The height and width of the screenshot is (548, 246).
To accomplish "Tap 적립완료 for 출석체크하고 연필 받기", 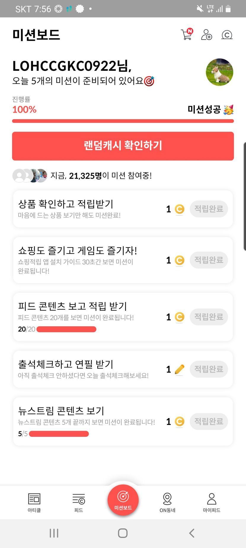I will tap(209, 369).
